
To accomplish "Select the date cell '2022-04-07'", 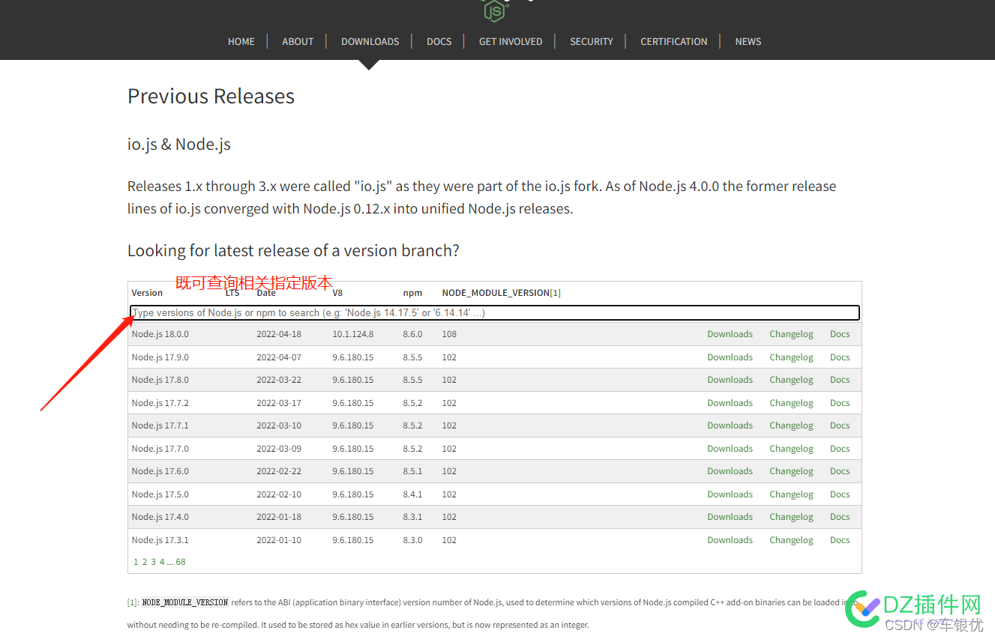I will point(279,357).
